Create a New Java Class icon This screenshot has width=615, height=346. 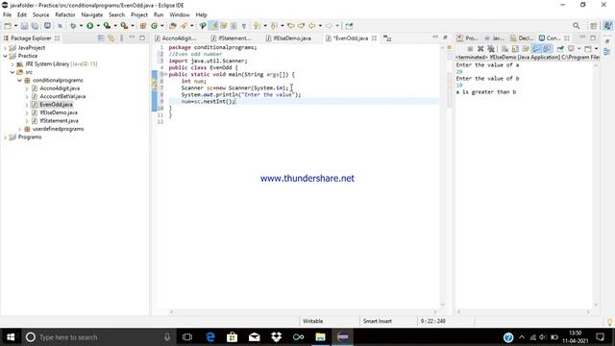pos(154,26)
